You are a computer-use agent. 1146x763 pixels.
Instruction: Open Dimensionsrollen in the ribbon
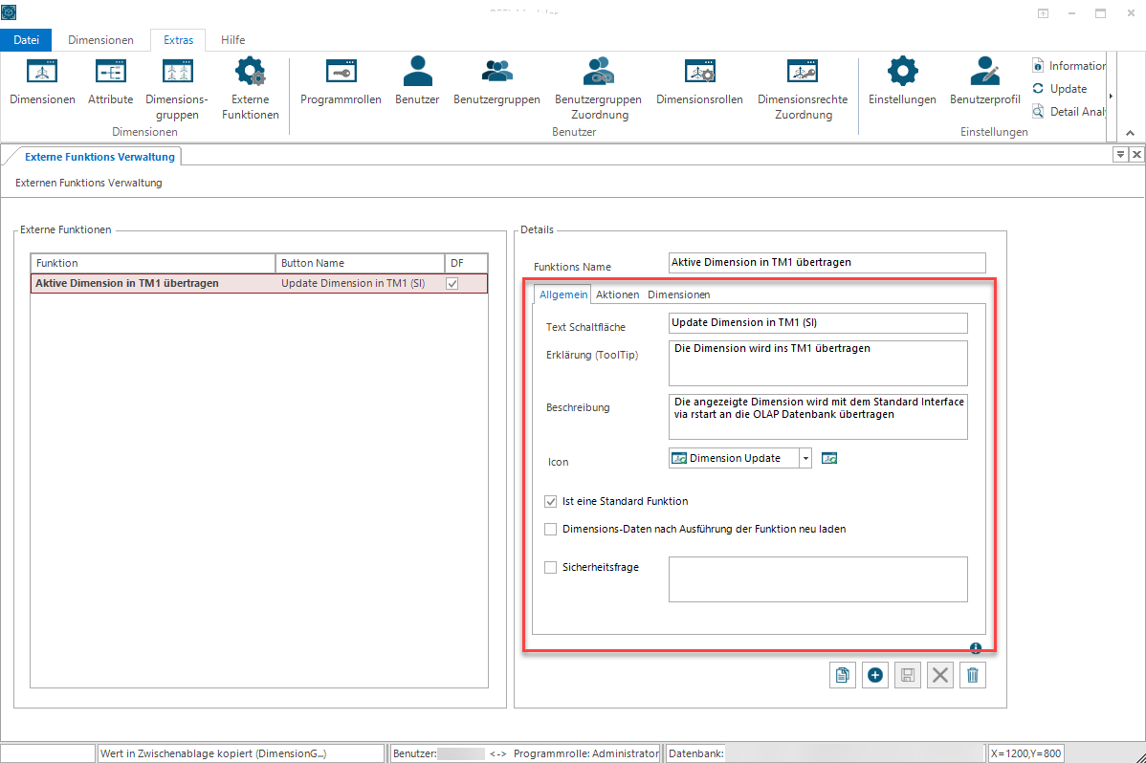pos(699,82)
